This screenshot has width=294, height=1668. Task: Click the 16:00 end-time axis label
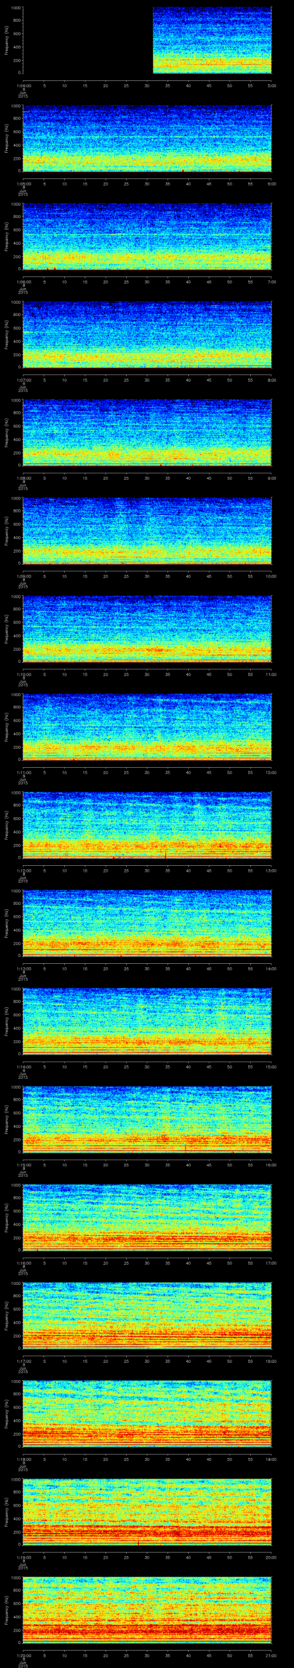(271, 1164)
